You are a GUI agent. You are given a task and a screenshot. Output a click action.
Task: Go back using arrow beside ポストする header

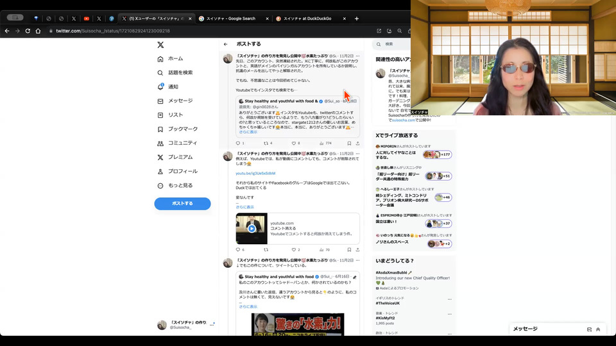225,44
